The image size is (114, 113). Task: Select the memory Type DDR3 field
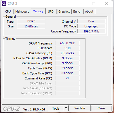31,21
